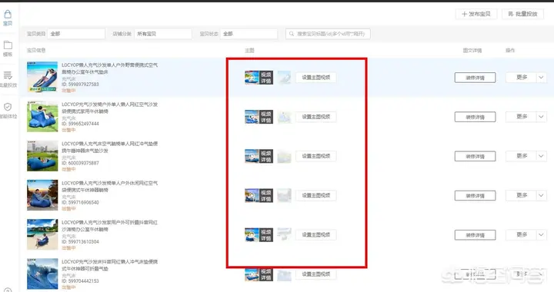This screenshot has height=292, width=554.
Task: Click 设置主图视频 for ID 599652497444
Action: (316, 117)
